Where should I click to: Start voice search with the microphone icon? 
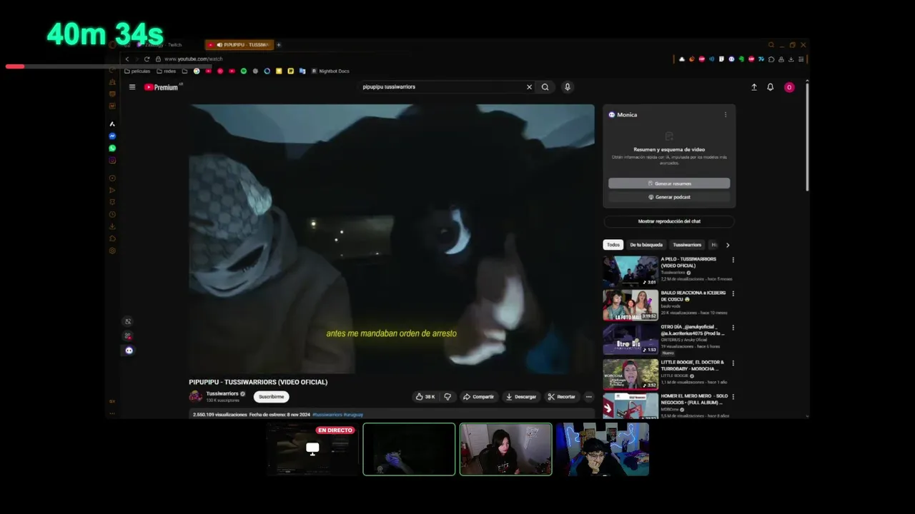568,87
